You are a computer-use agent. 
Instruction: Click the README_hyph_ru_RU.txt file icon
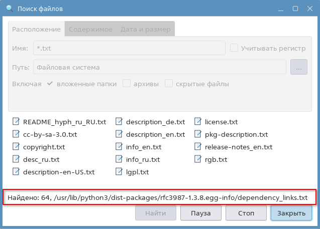[x=16, y=122]
